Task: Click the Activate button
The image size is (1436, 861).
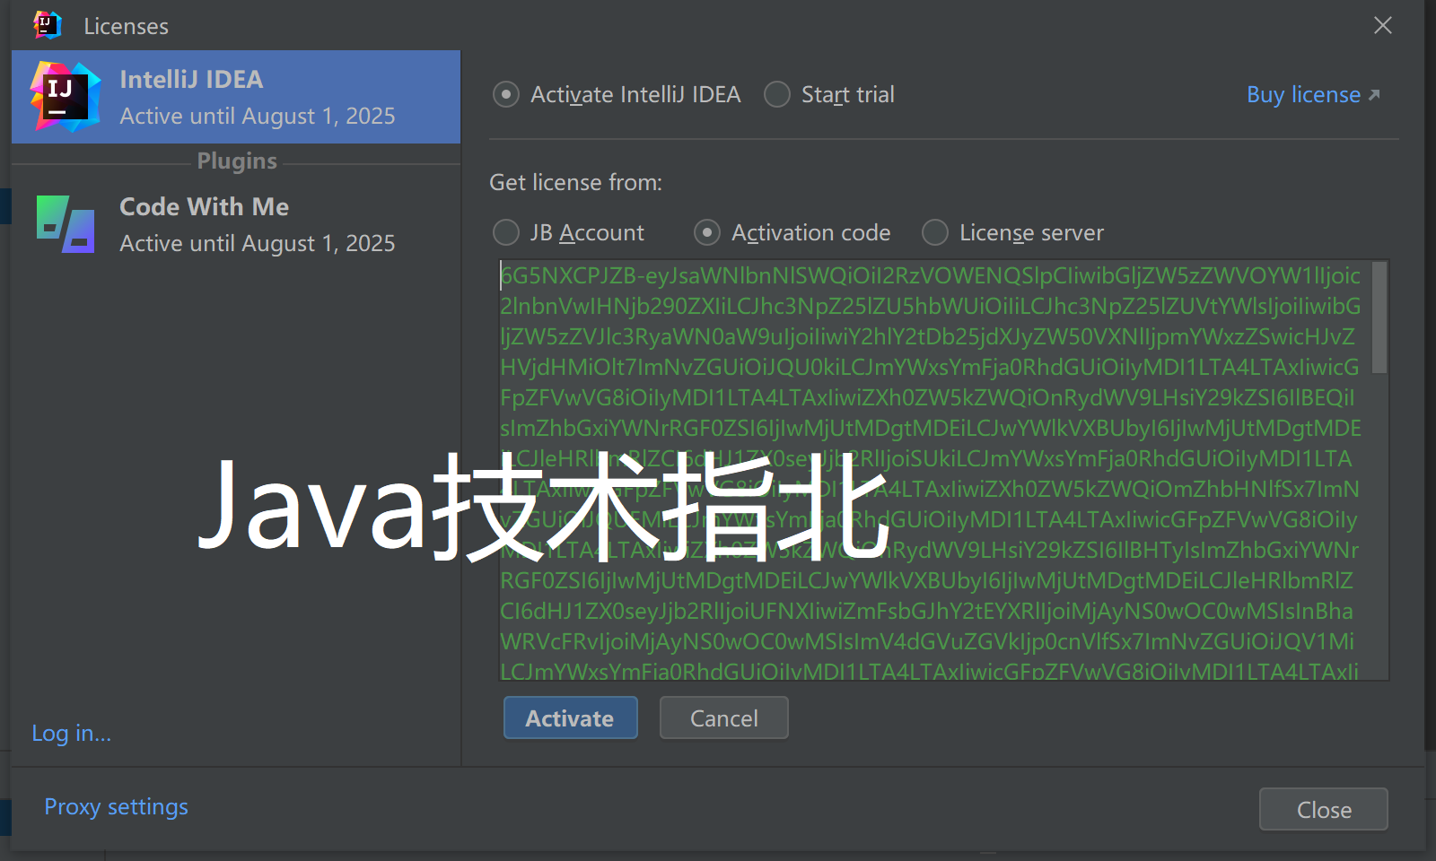Action: 571,717
